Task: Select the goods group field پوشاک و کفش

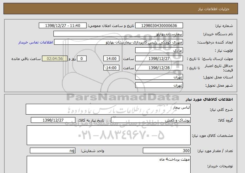Action: pos(151,120)
